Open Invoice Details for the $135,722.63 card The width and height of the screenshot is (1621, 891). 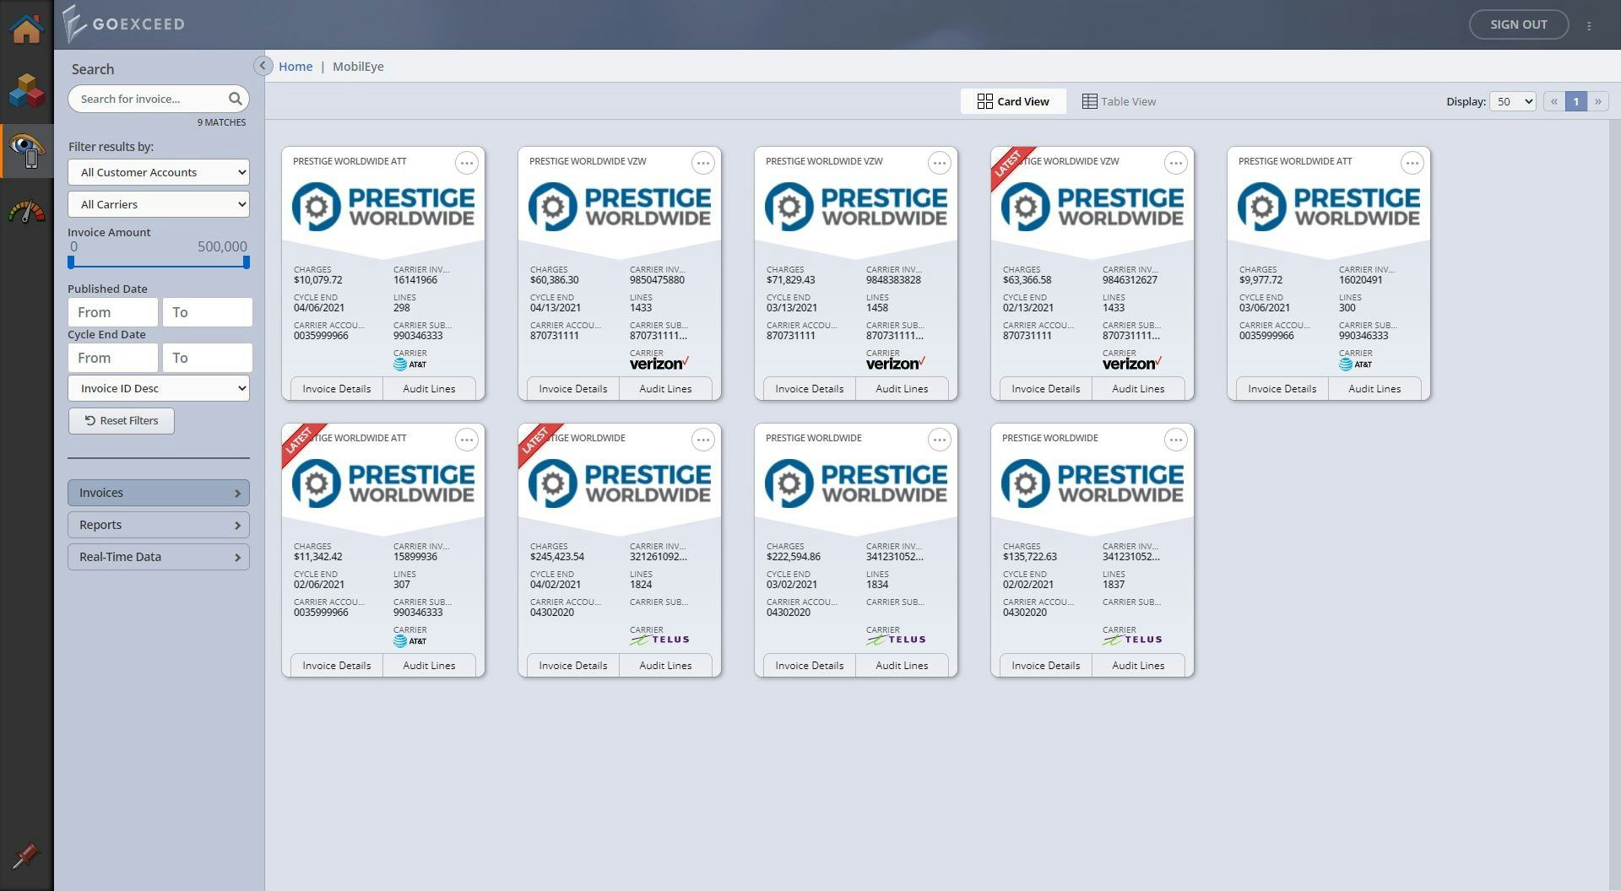point(1046,666)
